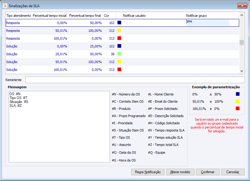250x181 pixels.
Task: Click the table's vertical scrollbar thumb
Action: [x=242, y=42]
